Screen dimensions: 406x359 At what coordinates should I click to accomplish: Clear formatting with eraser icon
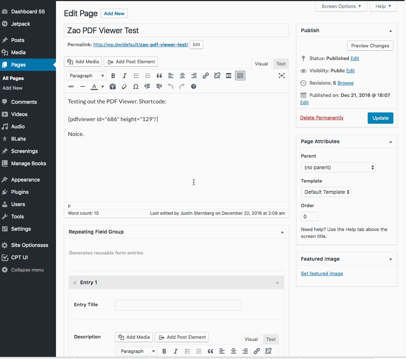coord(124,86)
